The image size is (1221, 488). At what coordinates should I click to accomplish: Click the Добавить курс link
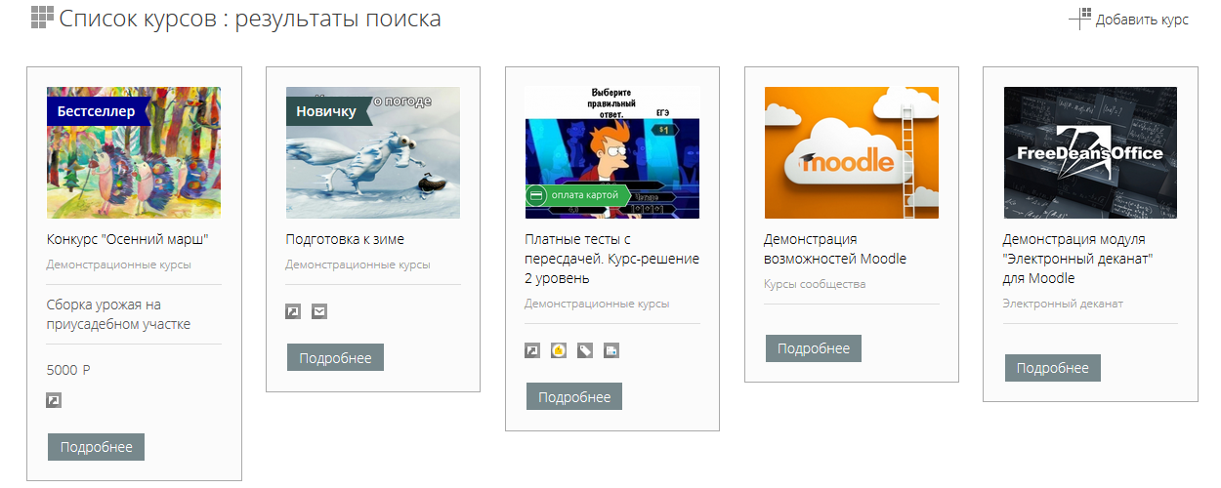(1142, 20)
